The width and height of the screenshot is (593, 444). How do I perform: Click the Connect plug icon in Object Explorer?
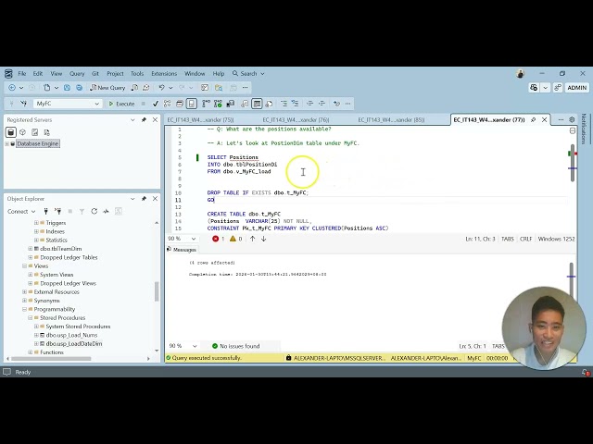click(45, 212)
